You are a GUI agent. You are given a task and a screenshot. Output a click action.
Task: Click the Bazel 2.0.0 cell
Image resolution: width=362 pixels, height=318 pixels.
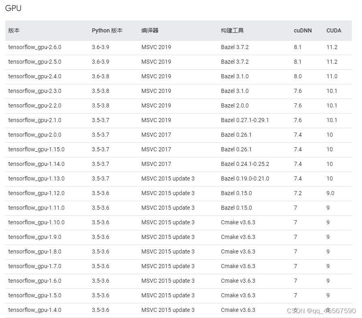[235, 105]
